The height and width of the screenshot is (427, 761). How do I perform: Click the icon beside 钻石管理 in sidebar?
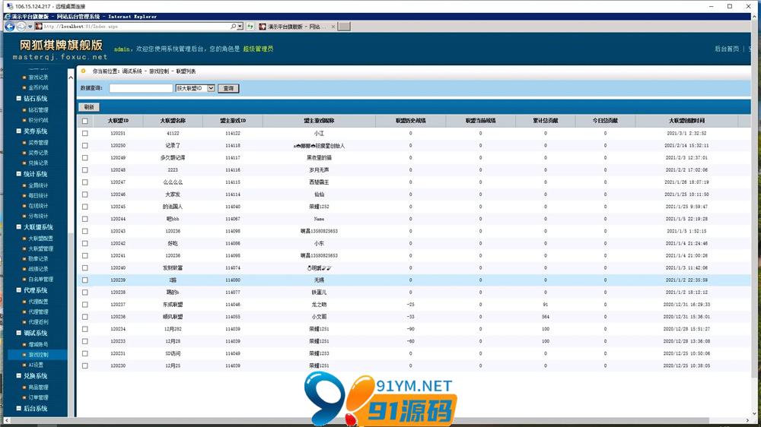pyautogui.click(x=24, y=110)
